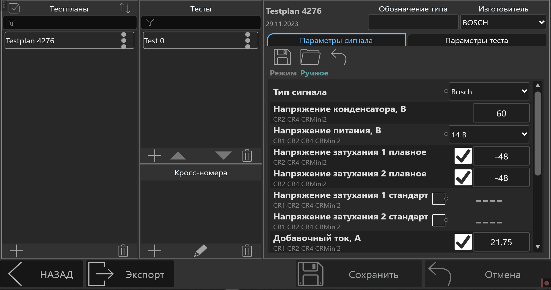Open the three-dot menu for Test 0
The width and height of the screenshot is (551, 290).
248,40
